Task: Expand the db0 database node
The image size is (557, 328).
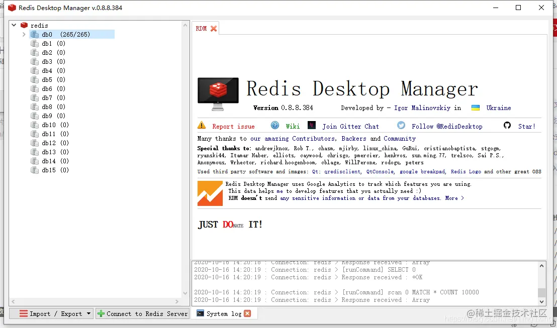Action: coord(24,35)
